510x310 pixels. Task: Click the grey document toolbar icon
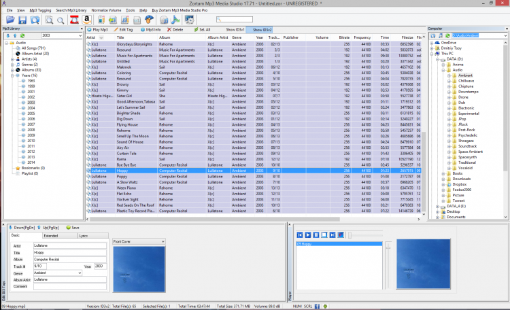[x=137, y=20]
